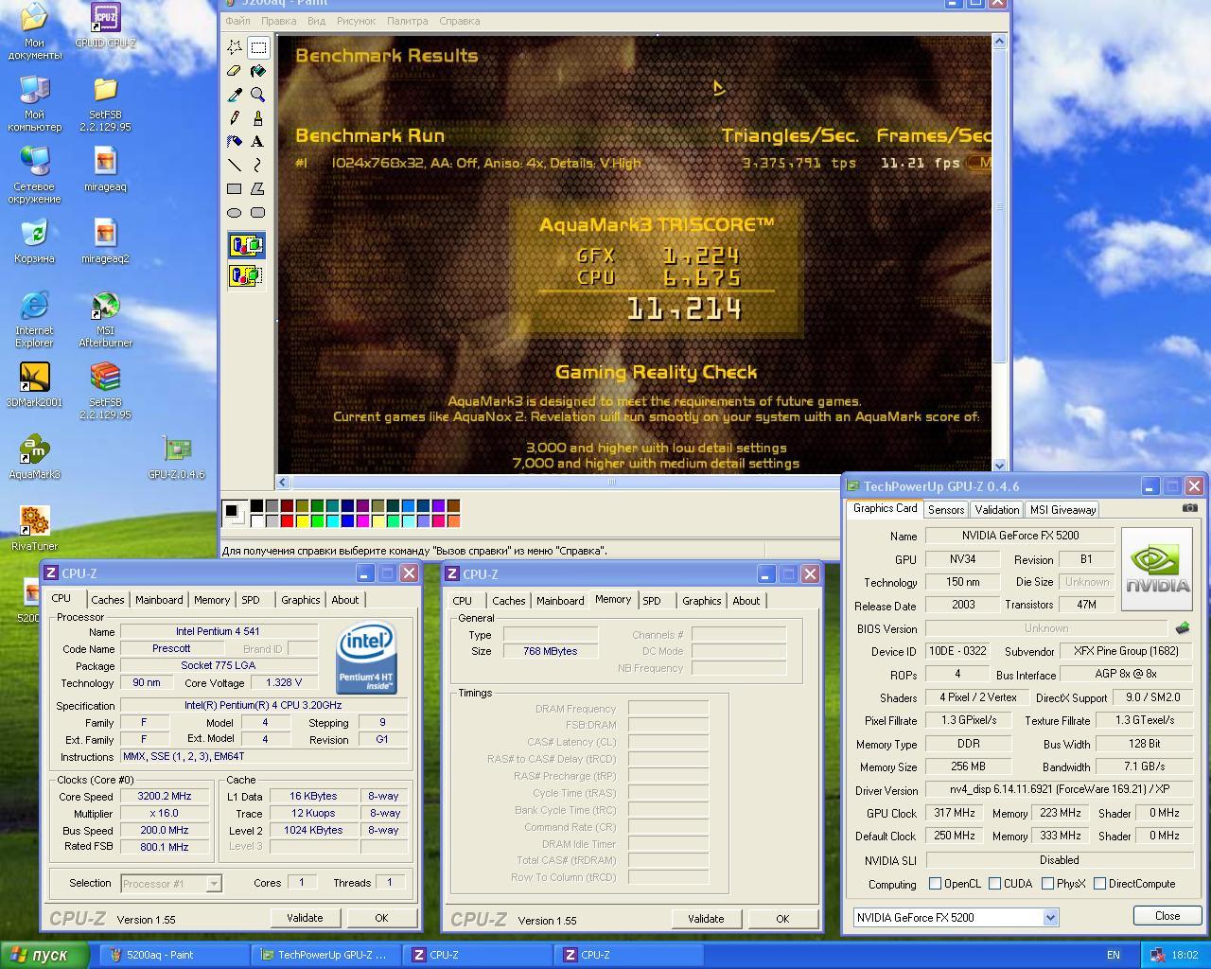The width and height of the screenshot is (1211, 969).
Task: Select the opaque selection mode option
Action: 246,246
